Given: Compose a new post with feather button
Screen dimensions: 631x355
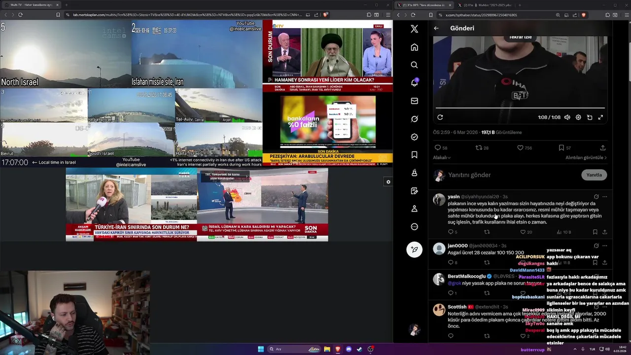Looking at the screenshot, I should pyautogui.click(x=414, y=249).
